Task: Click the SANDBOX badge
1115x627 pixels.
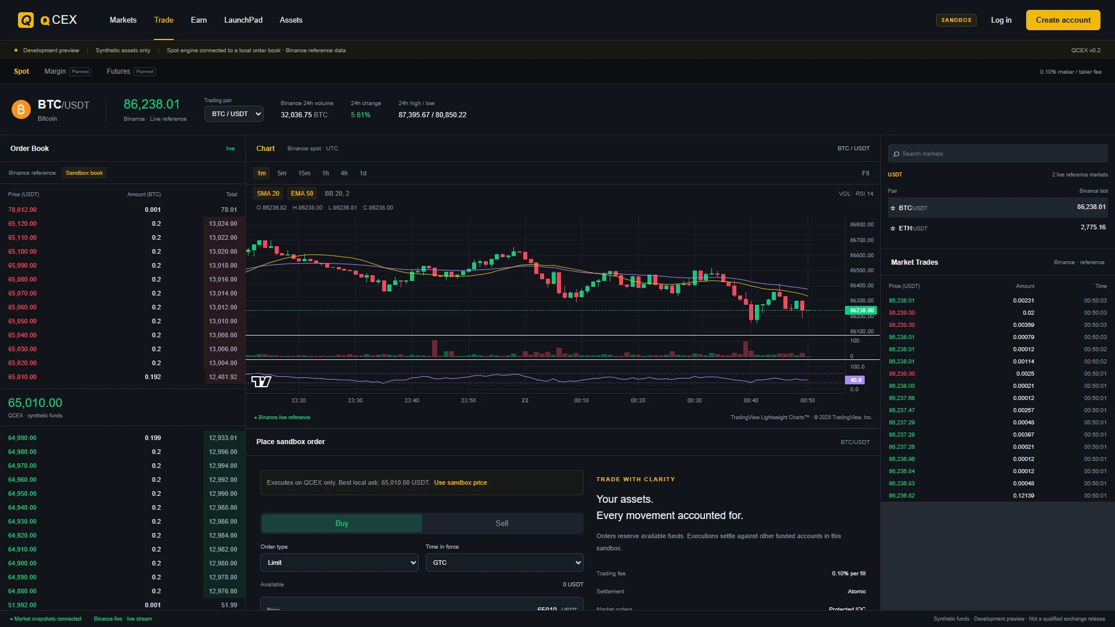Action: (x=956, y=20)
